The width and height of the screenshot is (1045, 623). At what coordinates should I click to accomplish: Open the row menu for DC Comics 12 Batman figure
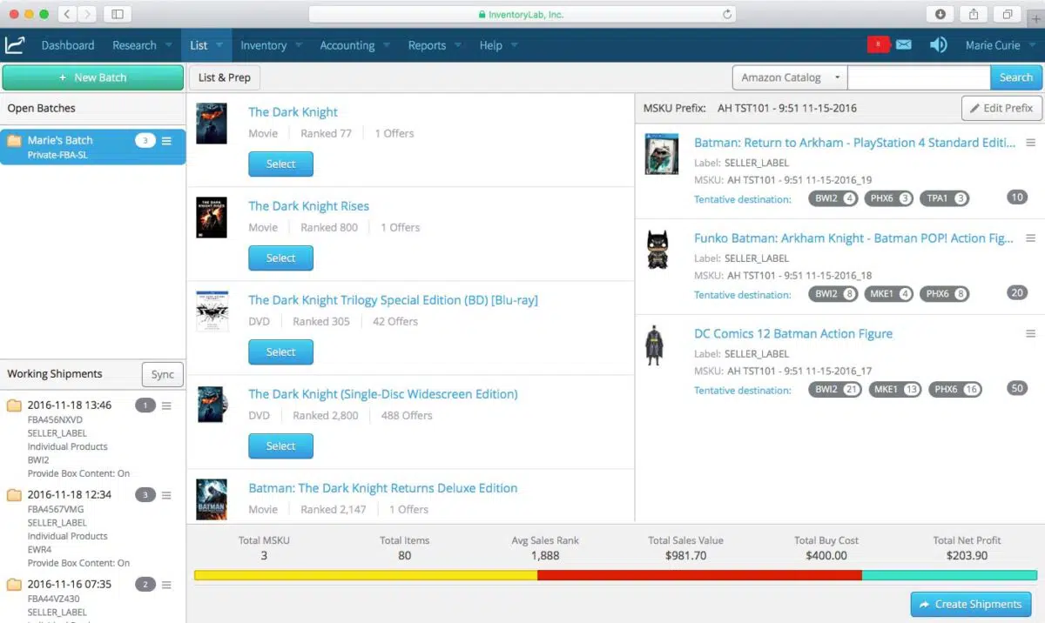(1031, 333)
